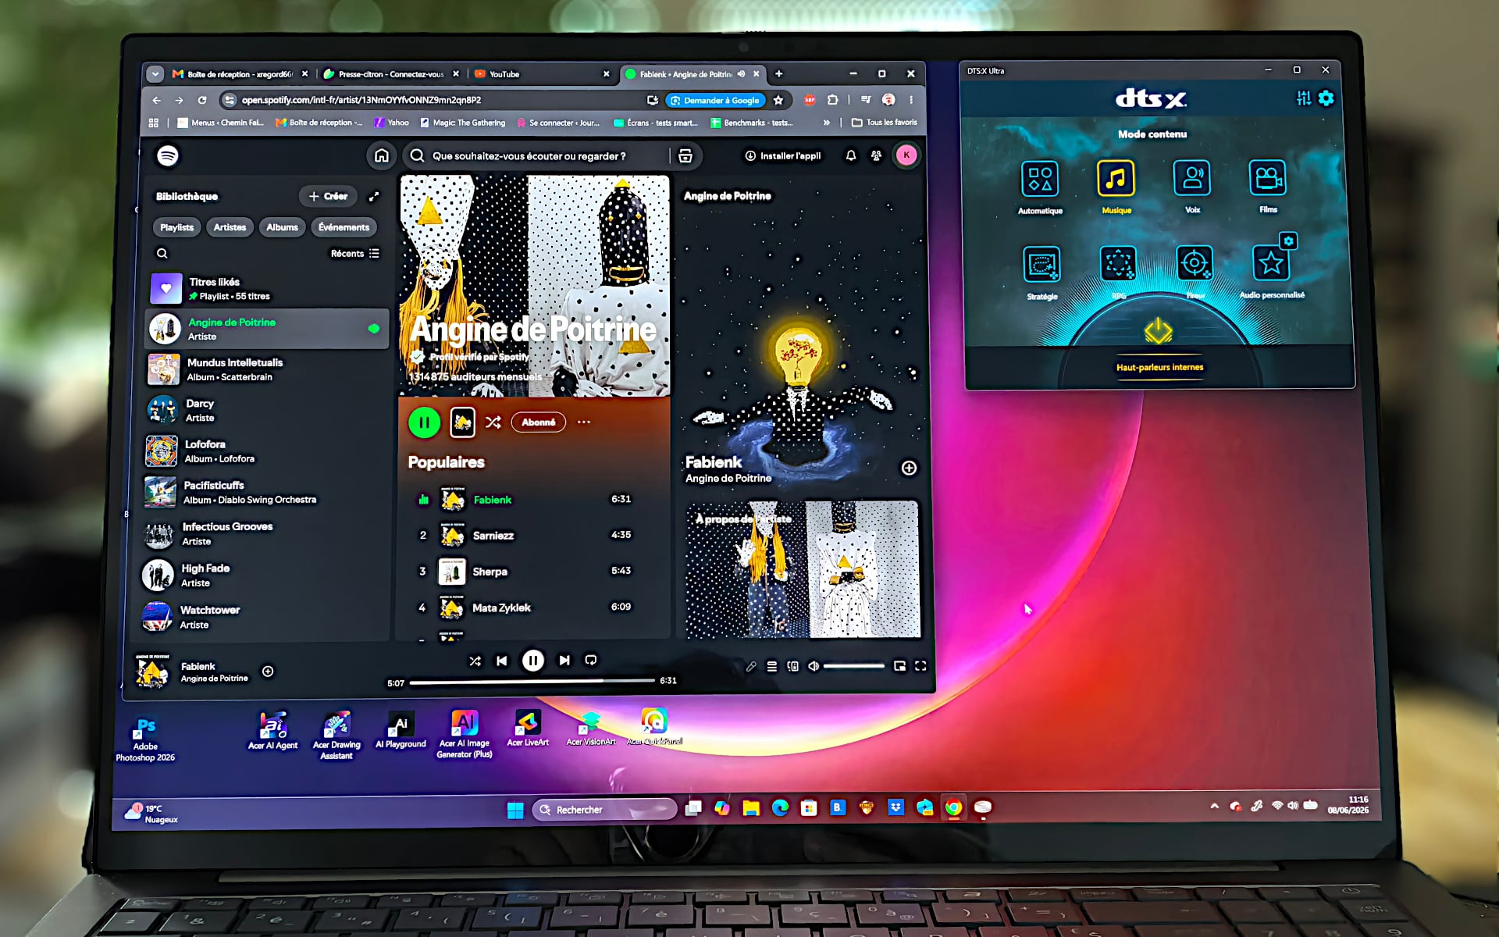Image resolution: width=1499 pixels, height=937 pixels.
Task: Select the Musique content mode in DTS:X
Action: (x=1116, y=187)
